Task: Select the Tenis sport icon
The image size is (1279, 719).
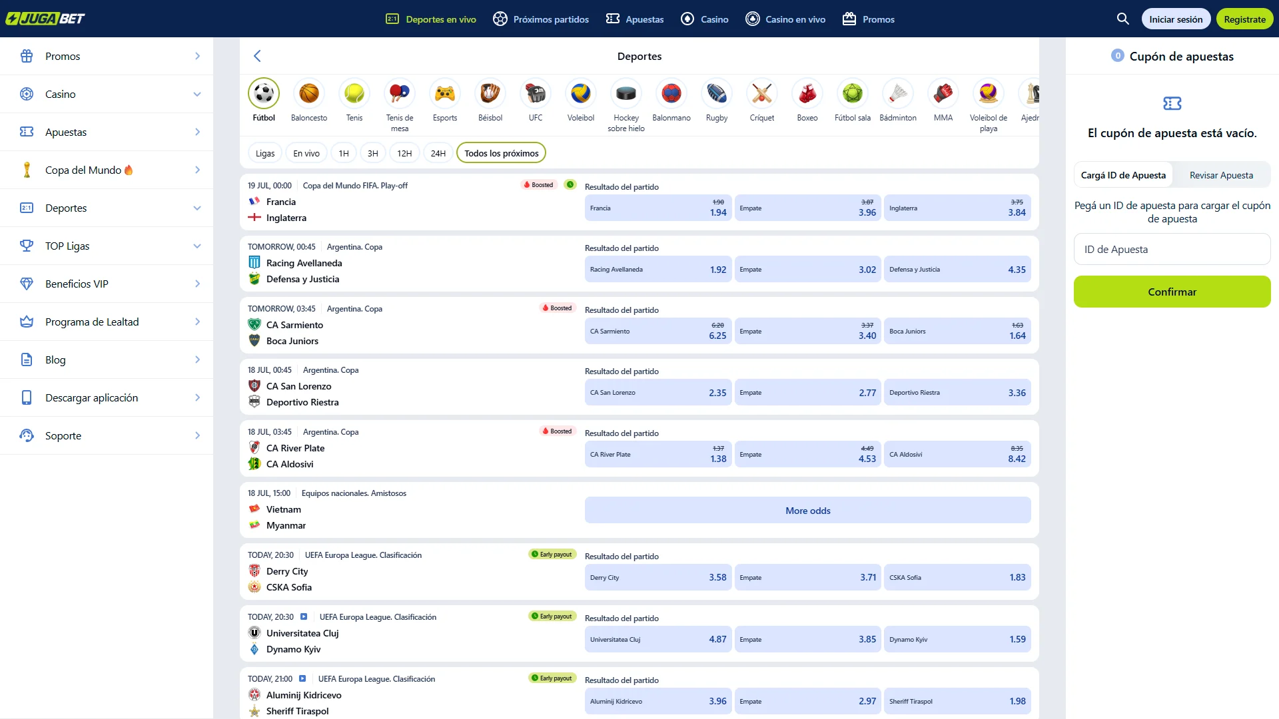Action: coord(354,93)
